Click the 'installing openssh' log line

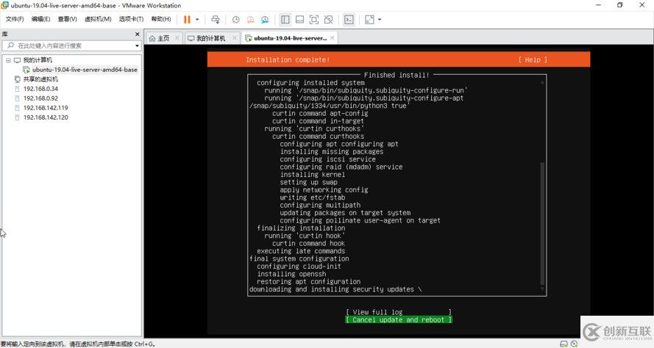pyautogui.click(x=291, y=274)
